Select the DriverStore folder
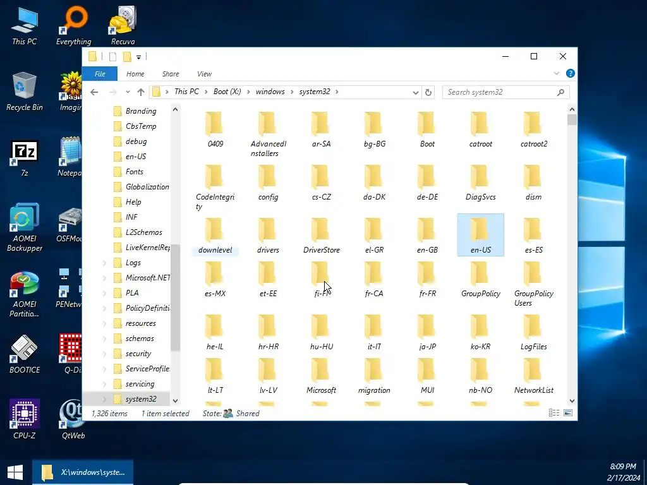The width and height of the screenshot is (647, 485). click(321, 235)
